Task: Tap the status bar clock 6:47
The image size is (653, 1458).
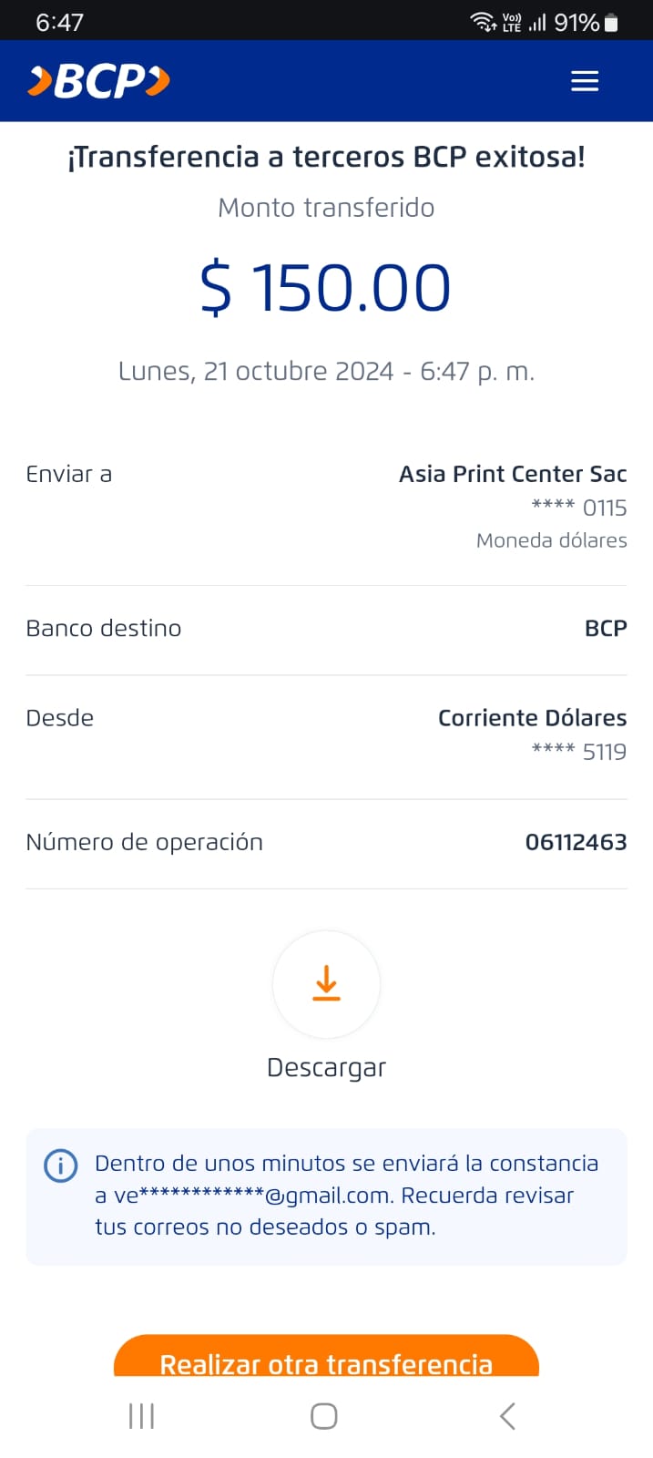Action: (60, 22)
